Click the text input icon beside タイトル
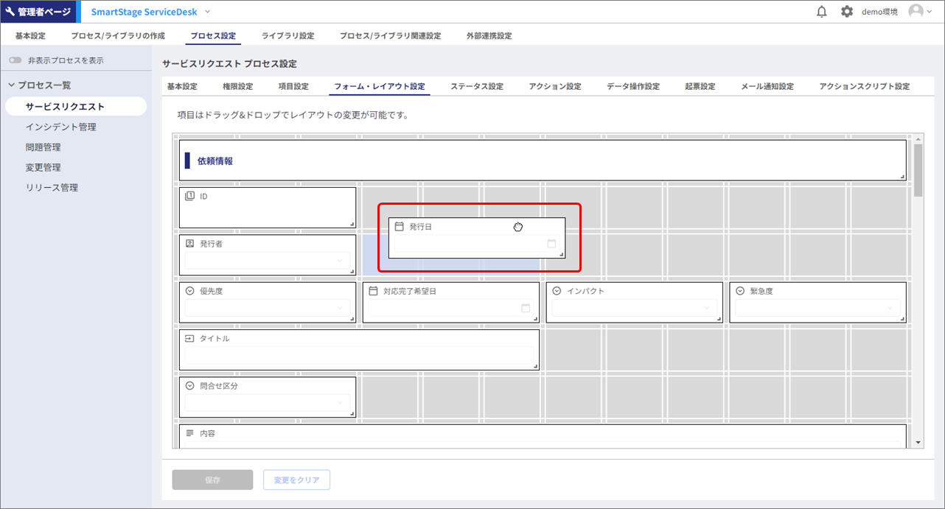The width and height of the screenshot is (945, 509). pos(189,338)
